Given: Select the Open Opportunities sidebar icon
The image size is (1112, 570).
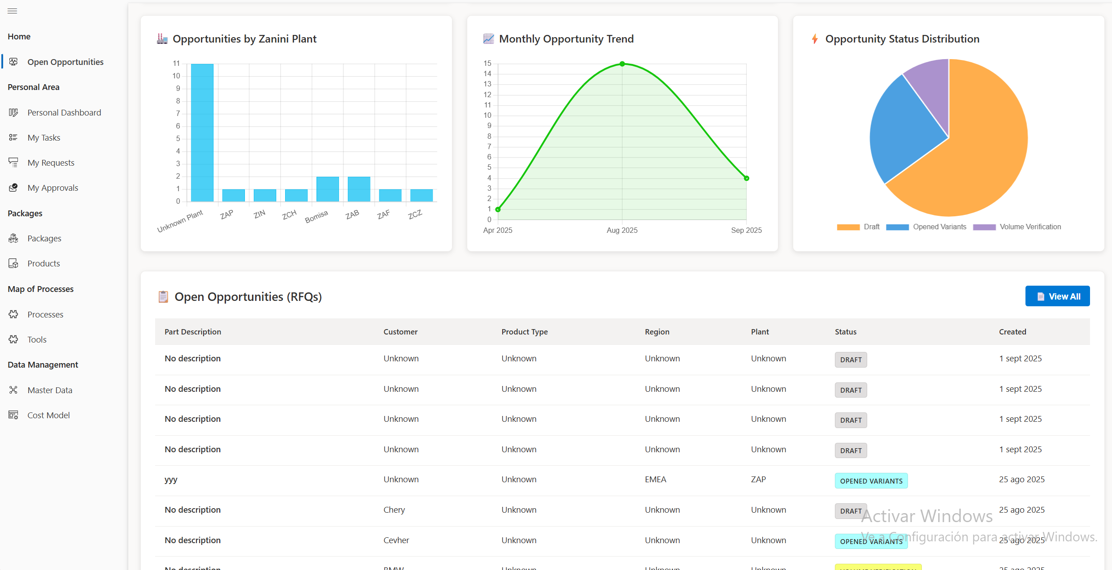Looking at the screenshot, I should [x=13, y=62].
